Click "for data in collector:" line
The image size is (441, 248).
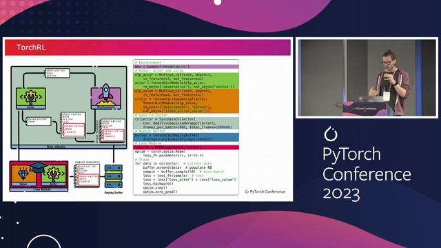(x=157, y=163)
